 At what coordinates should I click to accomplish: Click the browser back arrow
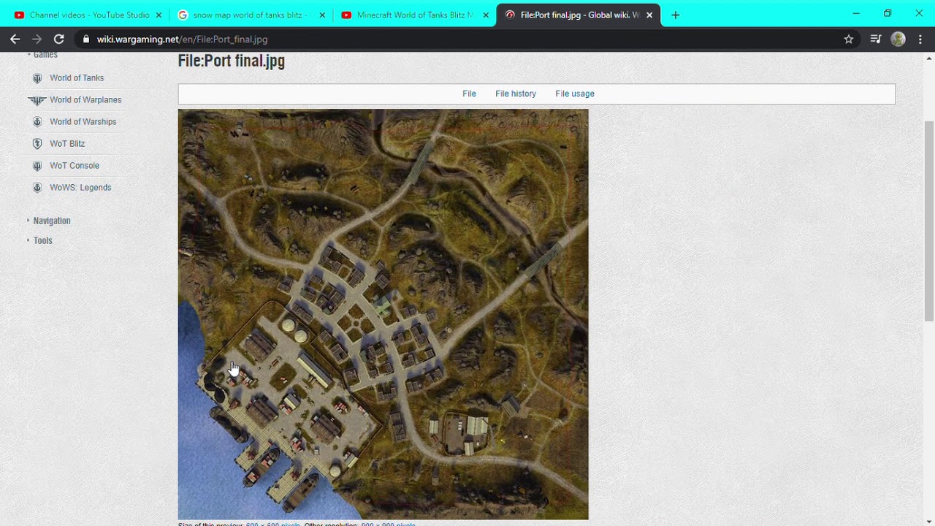15,39
